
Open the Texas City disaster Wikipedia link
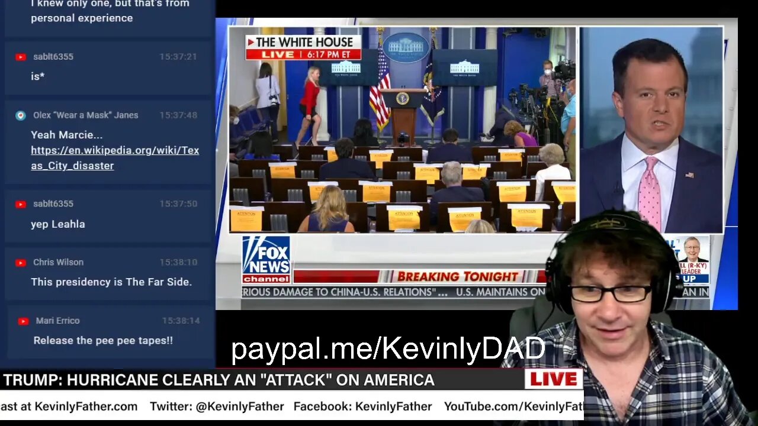(x=115, y=158)
